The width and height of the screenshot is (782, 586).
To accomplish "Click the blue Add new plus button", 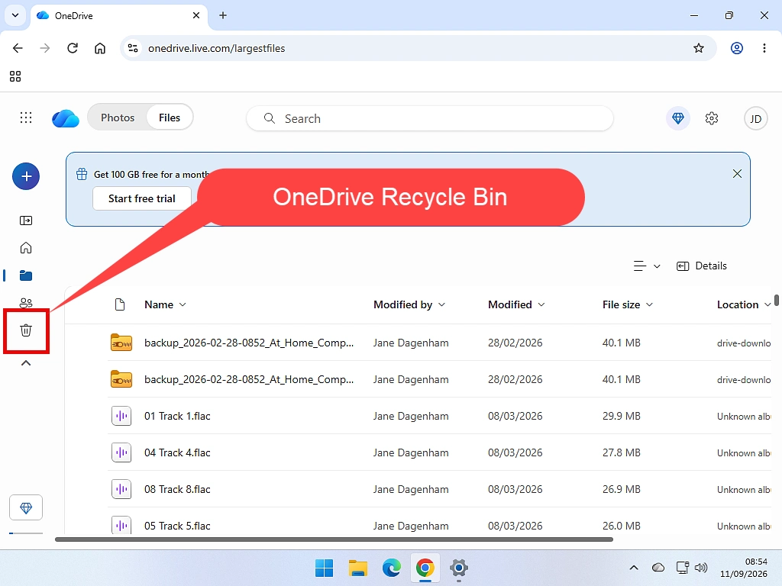I will pyautogui.click(x=26, y=176).
